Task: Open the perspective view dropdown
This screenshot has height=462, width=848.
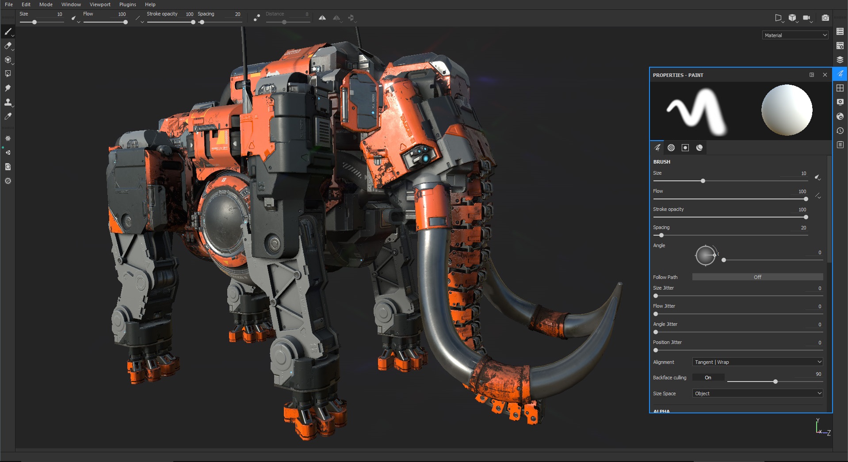Action: 779,18
